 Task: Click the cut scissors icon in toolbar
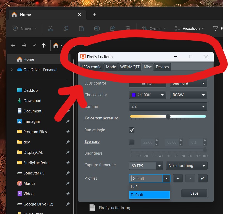point(50,28)
